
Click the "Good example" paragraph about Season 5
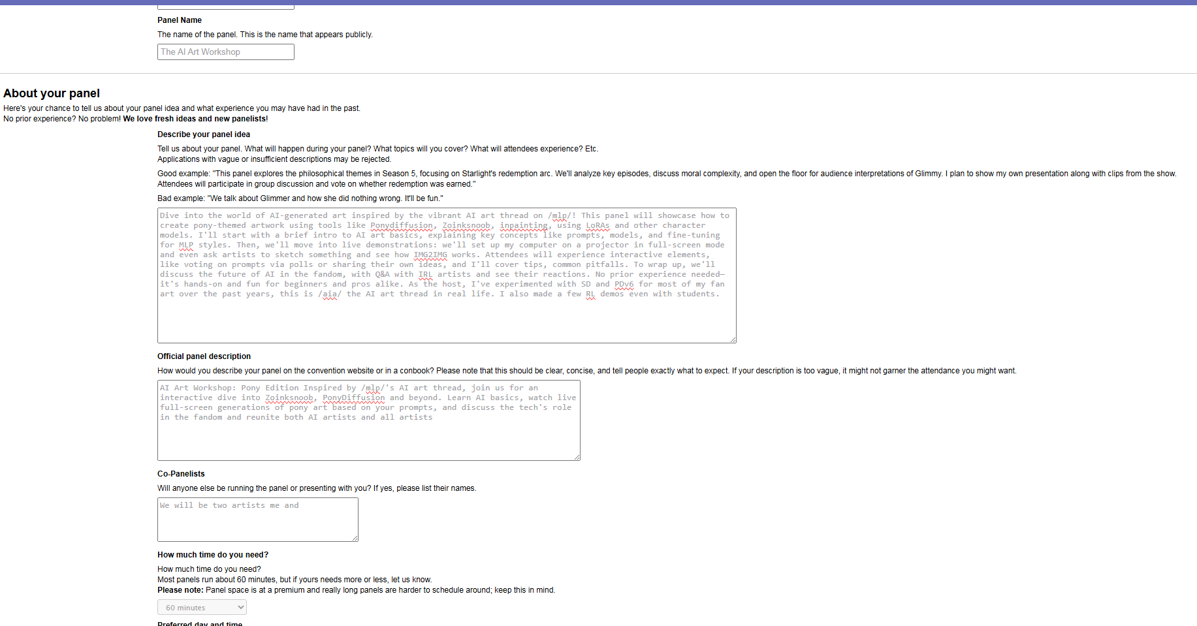coord(667,179)
